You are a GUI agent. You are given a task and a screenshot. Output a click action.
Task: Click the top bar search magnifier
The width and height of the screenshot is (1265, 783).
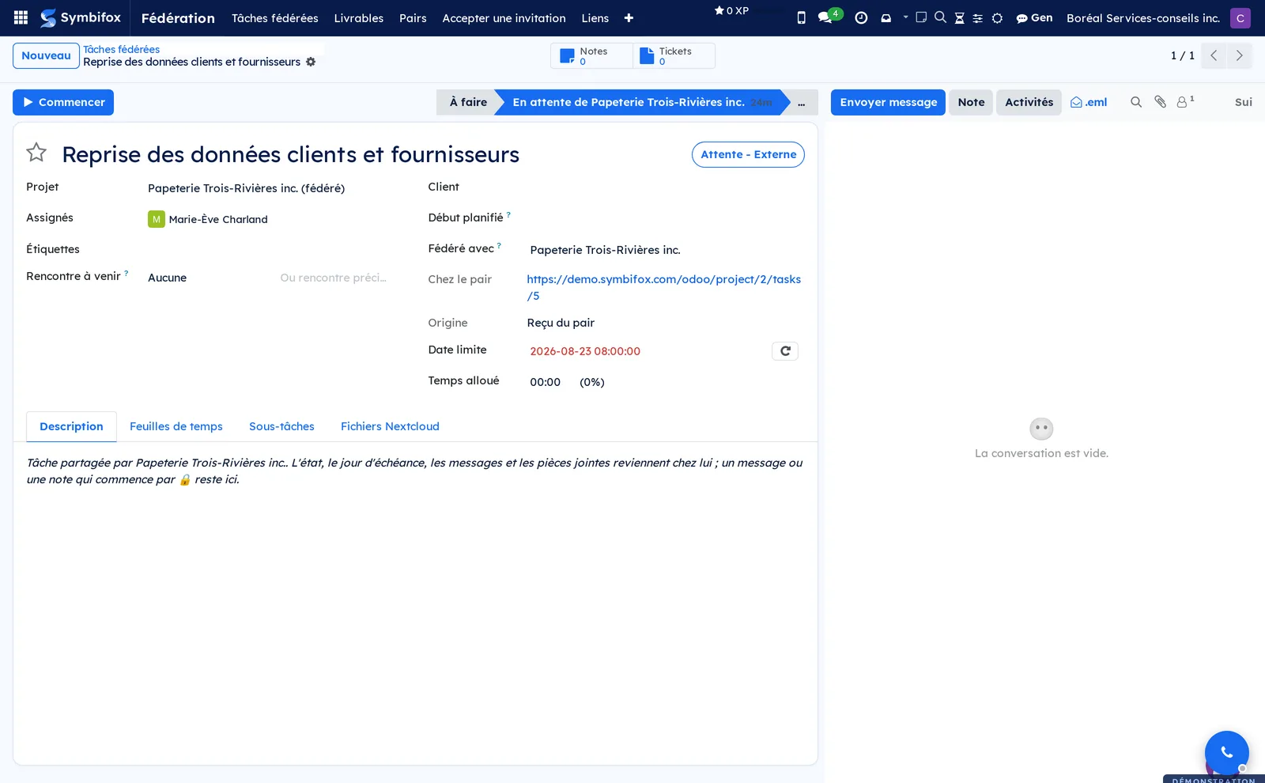[x=940, y=17]
